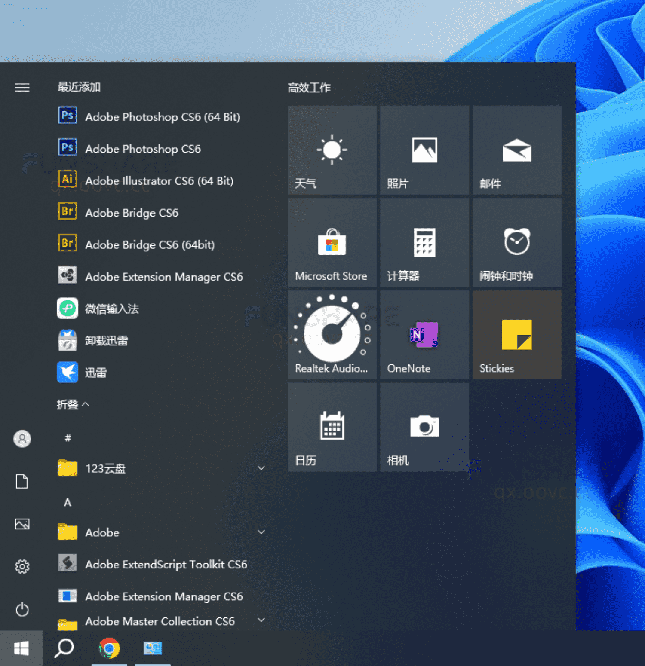Screen dimensions: 645x666
Task: Open the 计算器 calculator tile
Action: (x=425, y=242)
